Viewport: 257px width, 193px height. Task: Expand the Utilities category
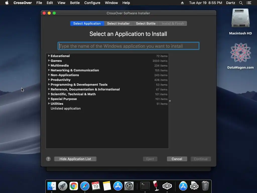tap(49, 104)
